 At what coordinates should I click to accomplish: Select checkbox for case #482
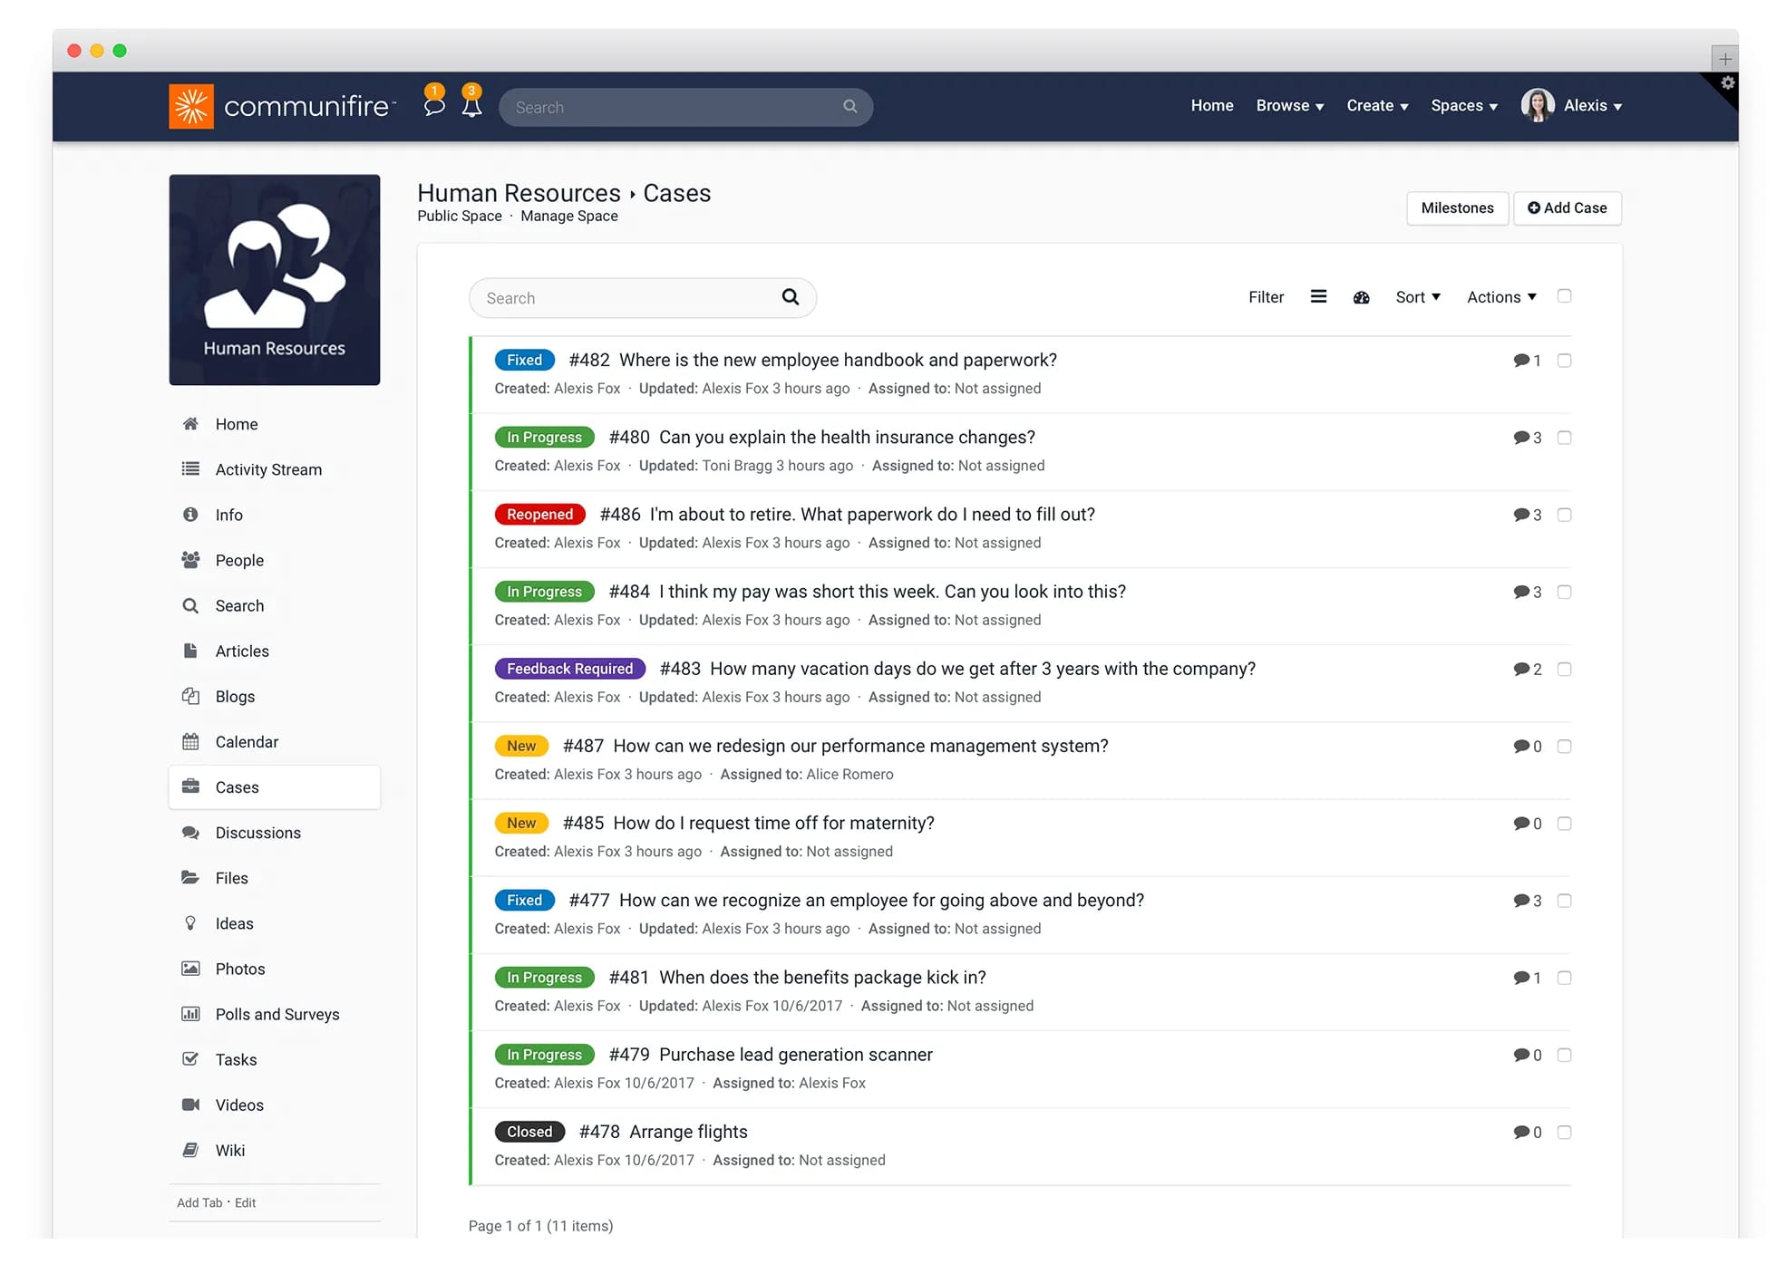[1564, 361]
